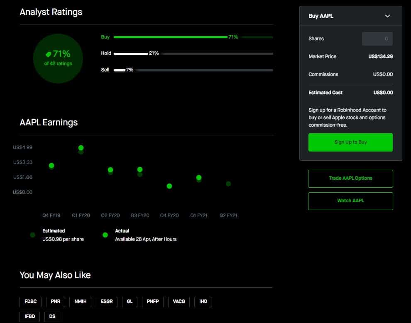Click the Commissions value US$0.00
Screen dimensions: 411x323
coord(383,74)
